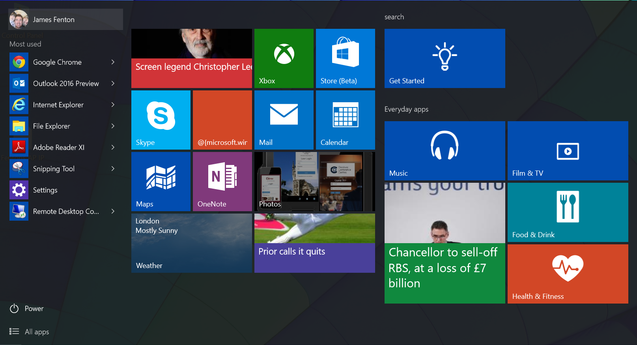Click the All apps list icon

(14, 332)
